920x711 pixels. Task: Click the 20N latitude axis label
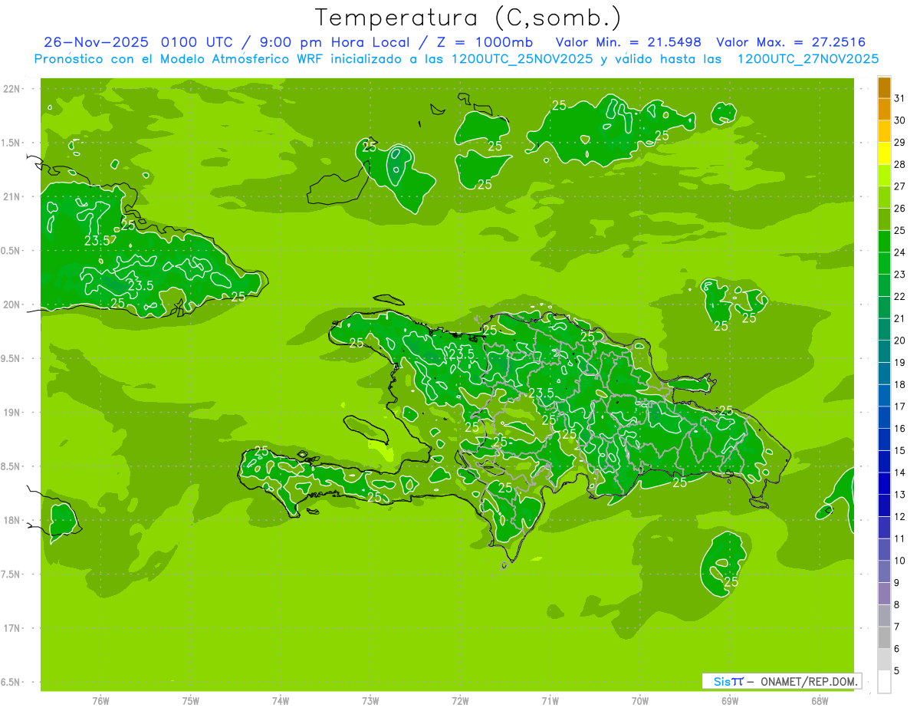12,304
